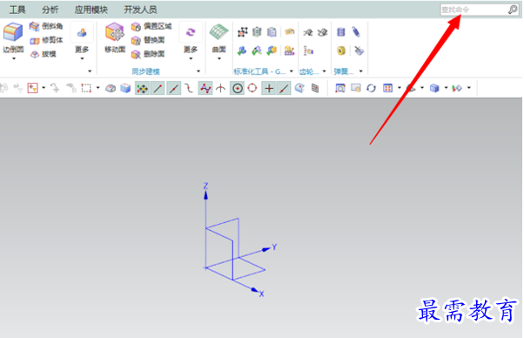
Task: Expand the 齿轮 group arrow
Action: tap(324, 71)
